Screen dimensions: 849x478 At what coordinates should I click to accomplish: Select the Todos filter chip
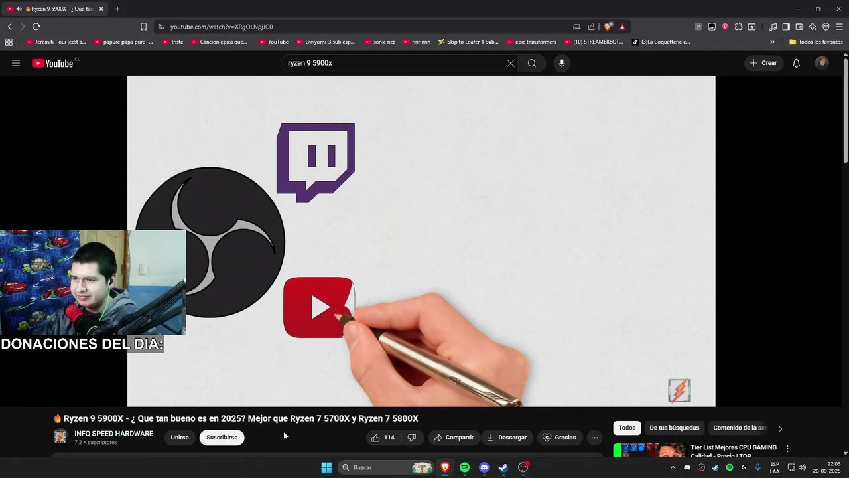627,428
